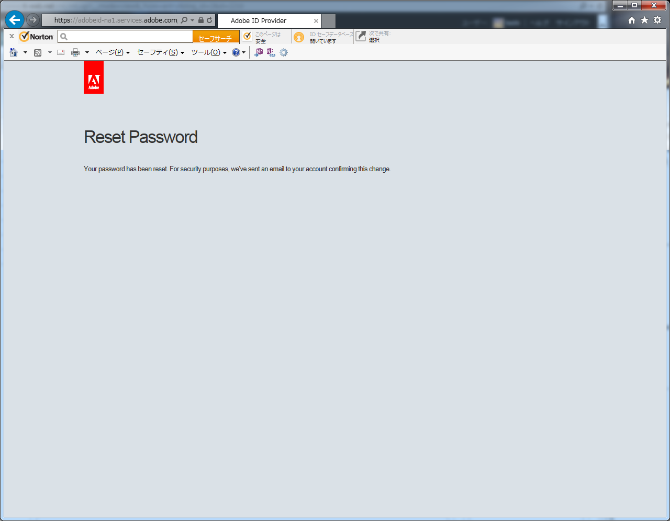Open the browser Home icon at top right
The width and height of the screenshot is (670, 521).
632,20
